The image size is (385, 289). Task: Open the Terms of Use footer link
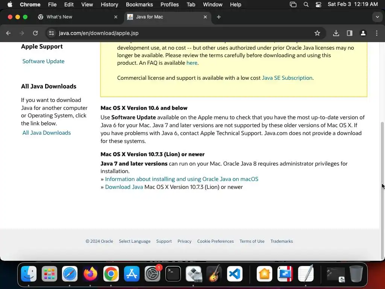(x=252, y=241)
